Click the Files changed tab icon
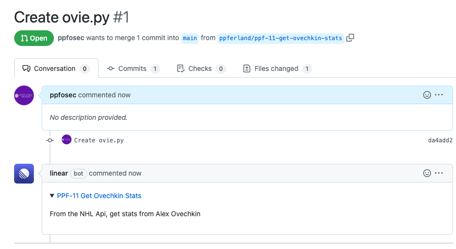 [x=247, y=68]
